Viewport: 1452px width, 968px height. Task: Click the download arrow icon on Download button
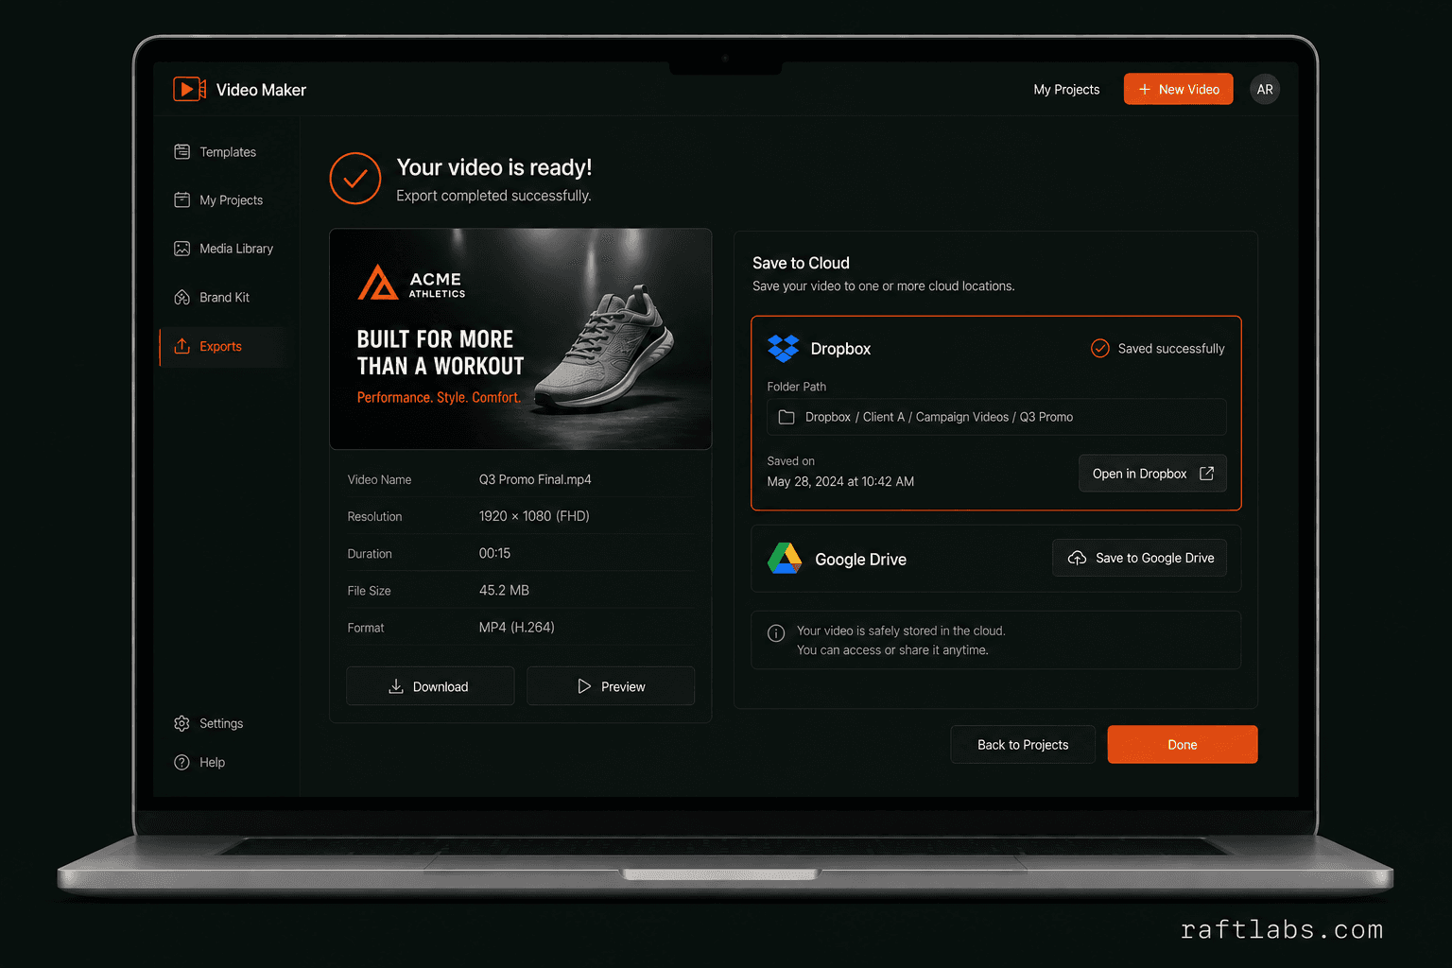(396, 686)
